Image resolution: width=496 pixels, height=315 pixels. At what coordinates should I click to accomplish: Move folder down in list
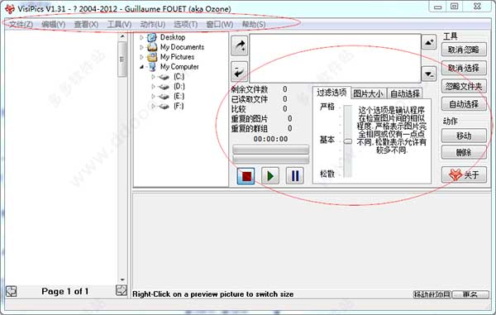point(429,74)
